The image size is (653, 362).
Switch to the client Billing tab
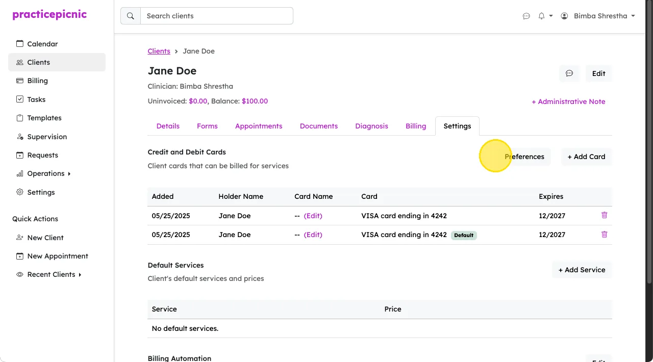tap(416, 126)
